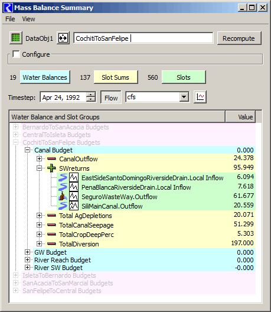Open the View menu

point(28,19)
